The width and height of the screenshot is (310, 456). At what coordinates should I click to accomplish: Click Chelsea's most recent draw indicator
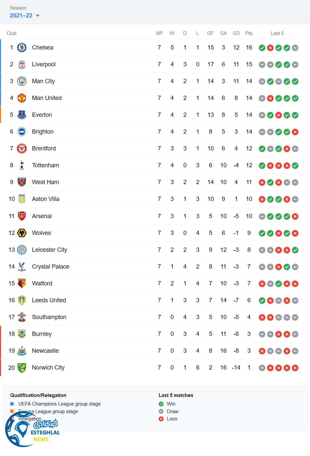(295, 48)
